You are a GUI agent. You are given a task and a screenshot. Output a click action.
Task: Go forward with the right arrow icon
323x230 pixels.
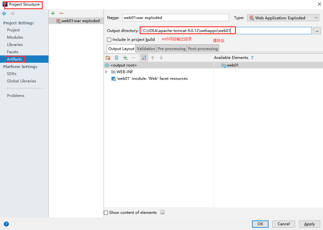(x=13, y=14)
